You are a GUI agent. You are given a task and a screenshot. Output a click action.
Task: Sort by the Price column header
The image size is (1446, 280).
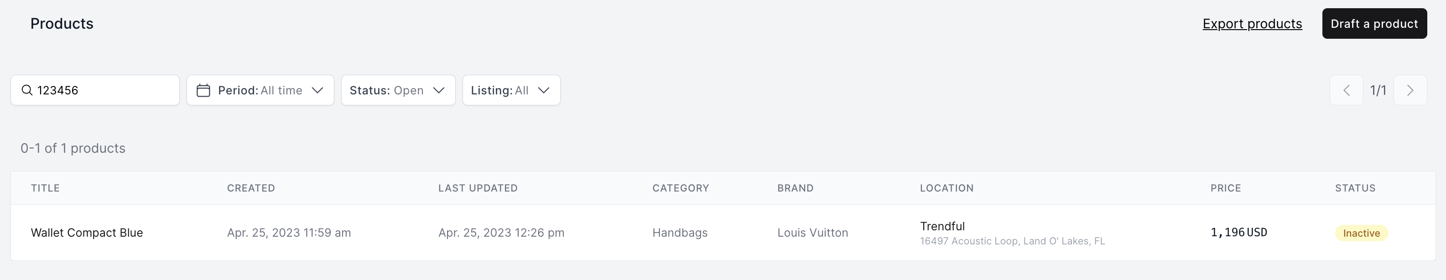(1225, 188)
